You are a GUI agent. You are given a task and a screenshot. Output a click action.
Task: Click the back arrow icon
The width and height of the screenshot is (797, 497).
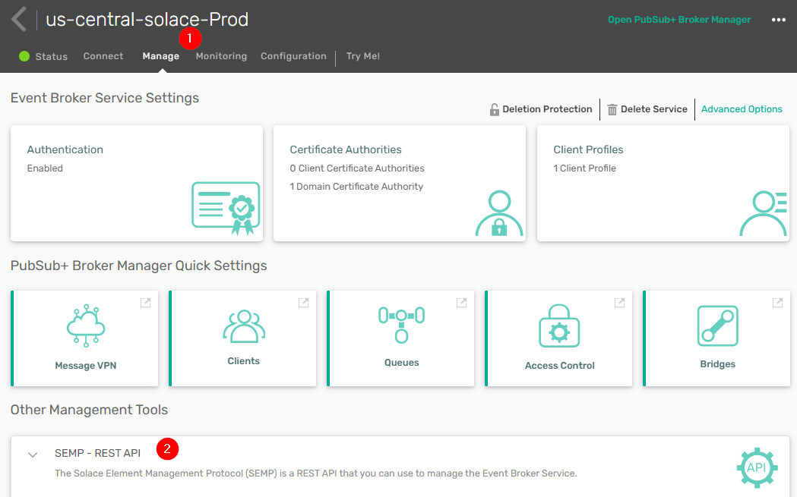(x=19, y=20)
